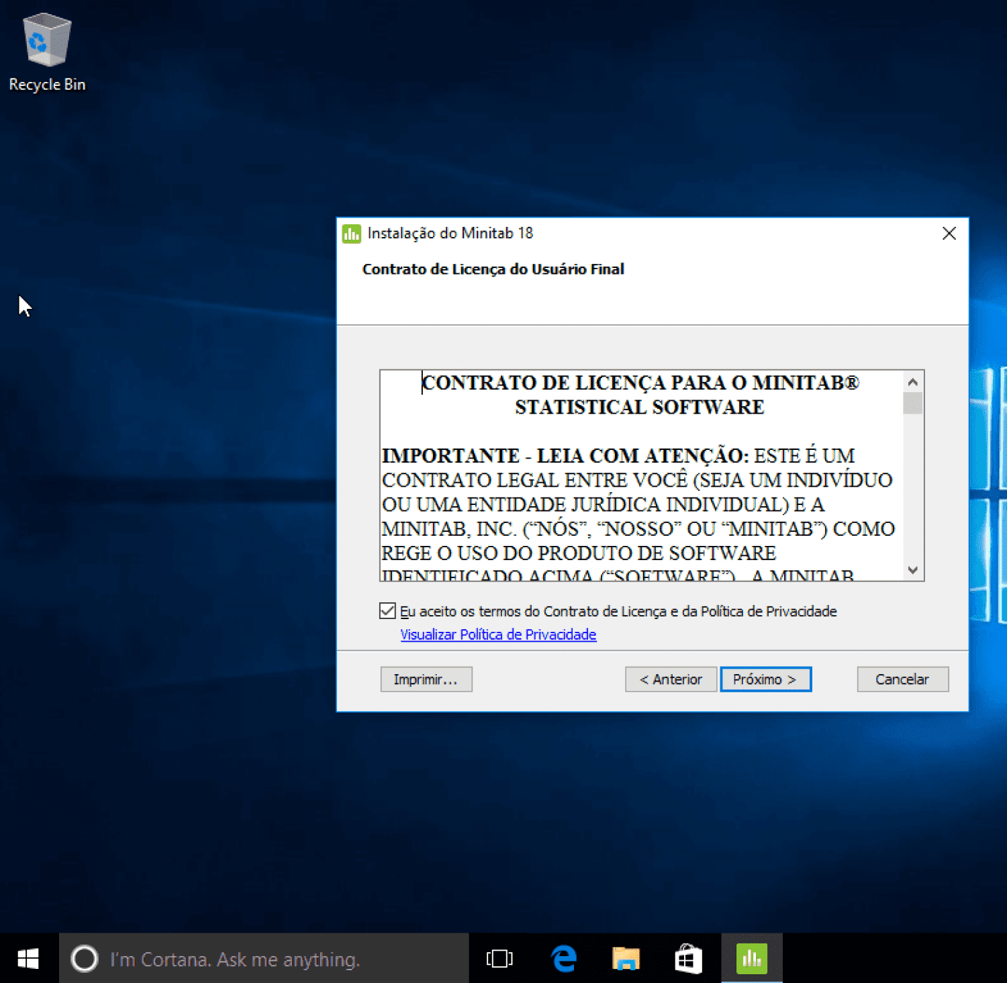This screenshot has width=1007, height=983.
Task: Select the Minitab installer taskbar icon
Action: pyautogui.click(x=752, y=958)
